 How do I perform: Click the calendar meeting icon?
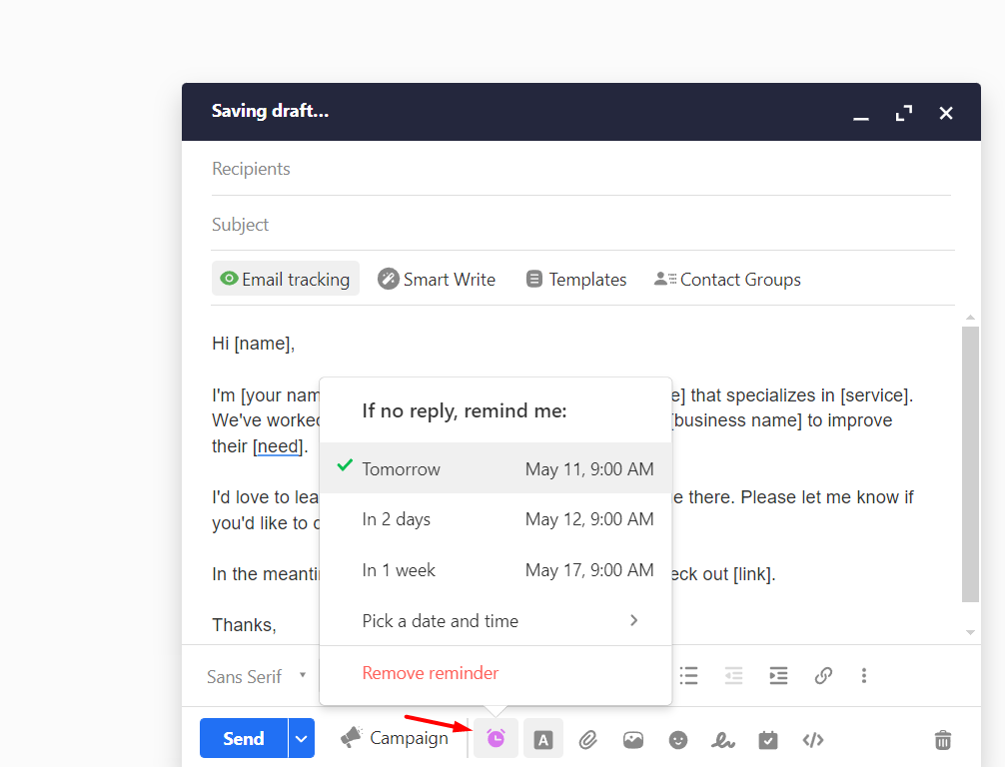(767, 739)
